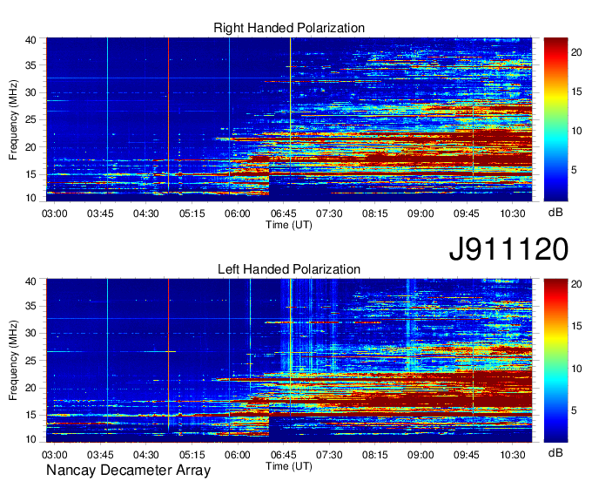Click the upper plot's color scale bar

tap(555, 119)
